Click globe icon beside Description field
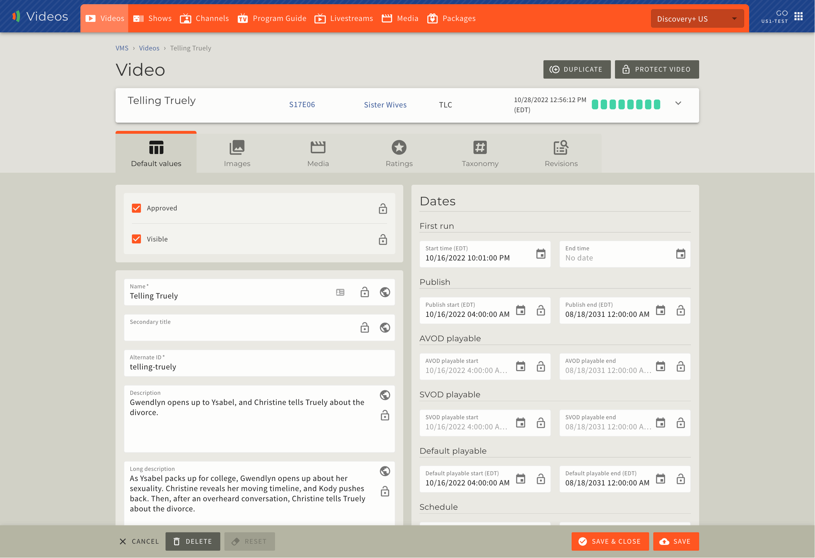The height and width of the screenshot is (558, 815). pyautogui.click(x=385, y=395)
